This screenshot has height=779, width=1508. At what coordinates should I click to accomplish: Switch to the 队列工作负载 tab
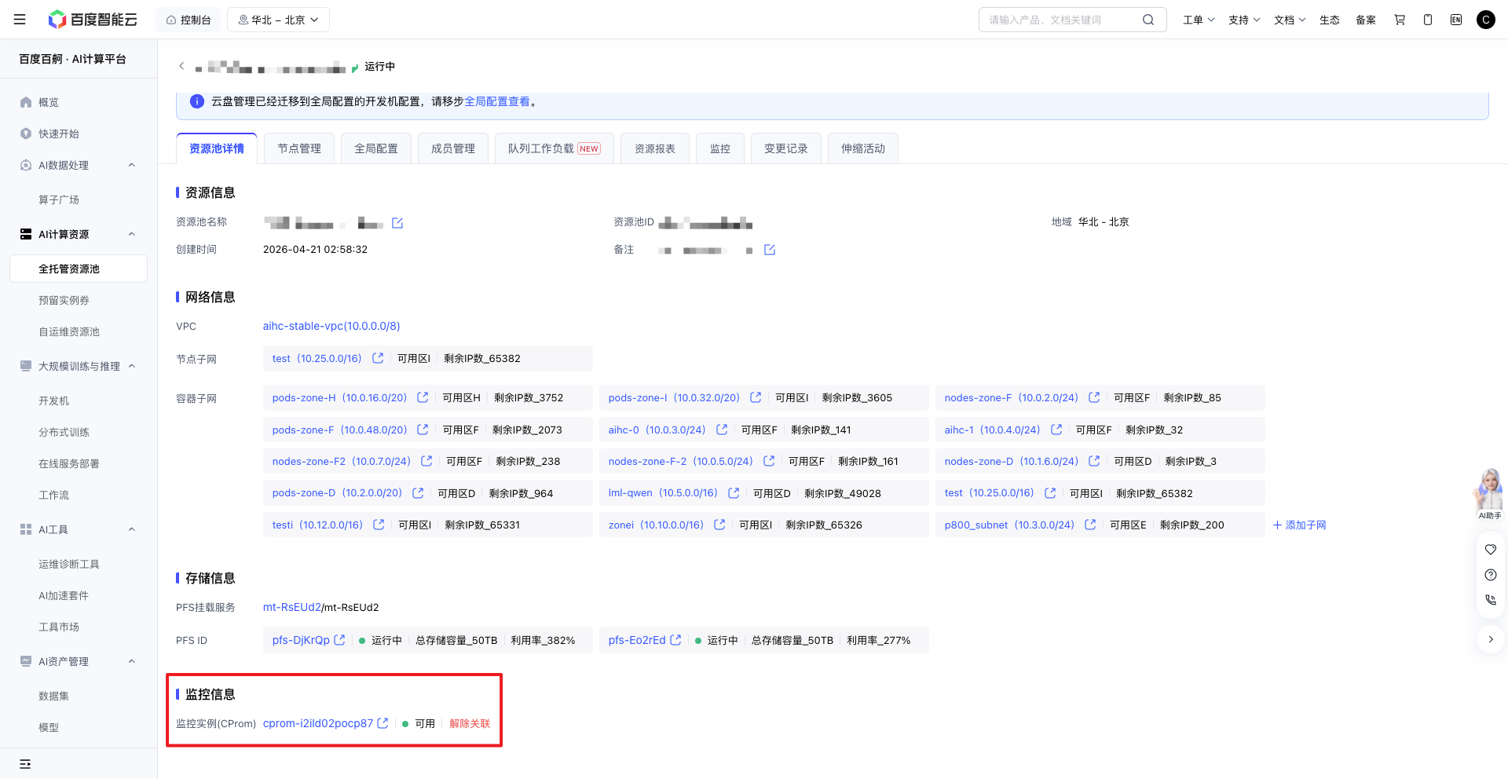click(x=555, y=148)
